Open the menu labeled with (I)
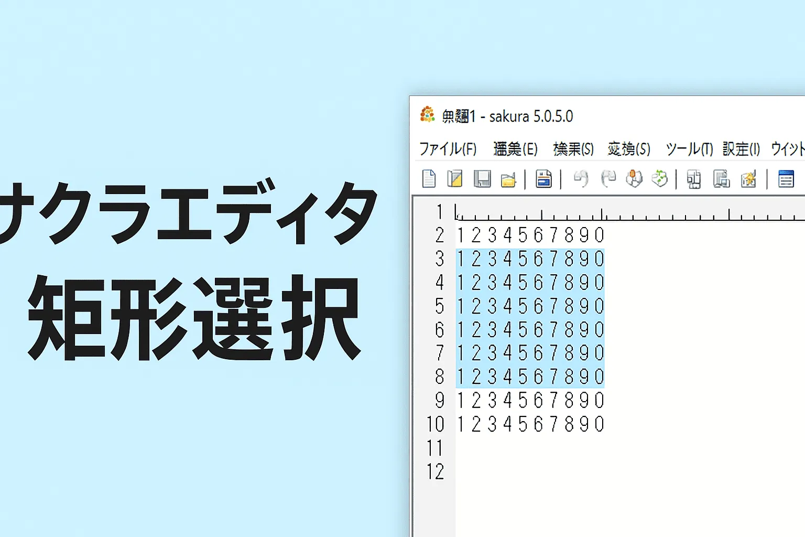 741,149
